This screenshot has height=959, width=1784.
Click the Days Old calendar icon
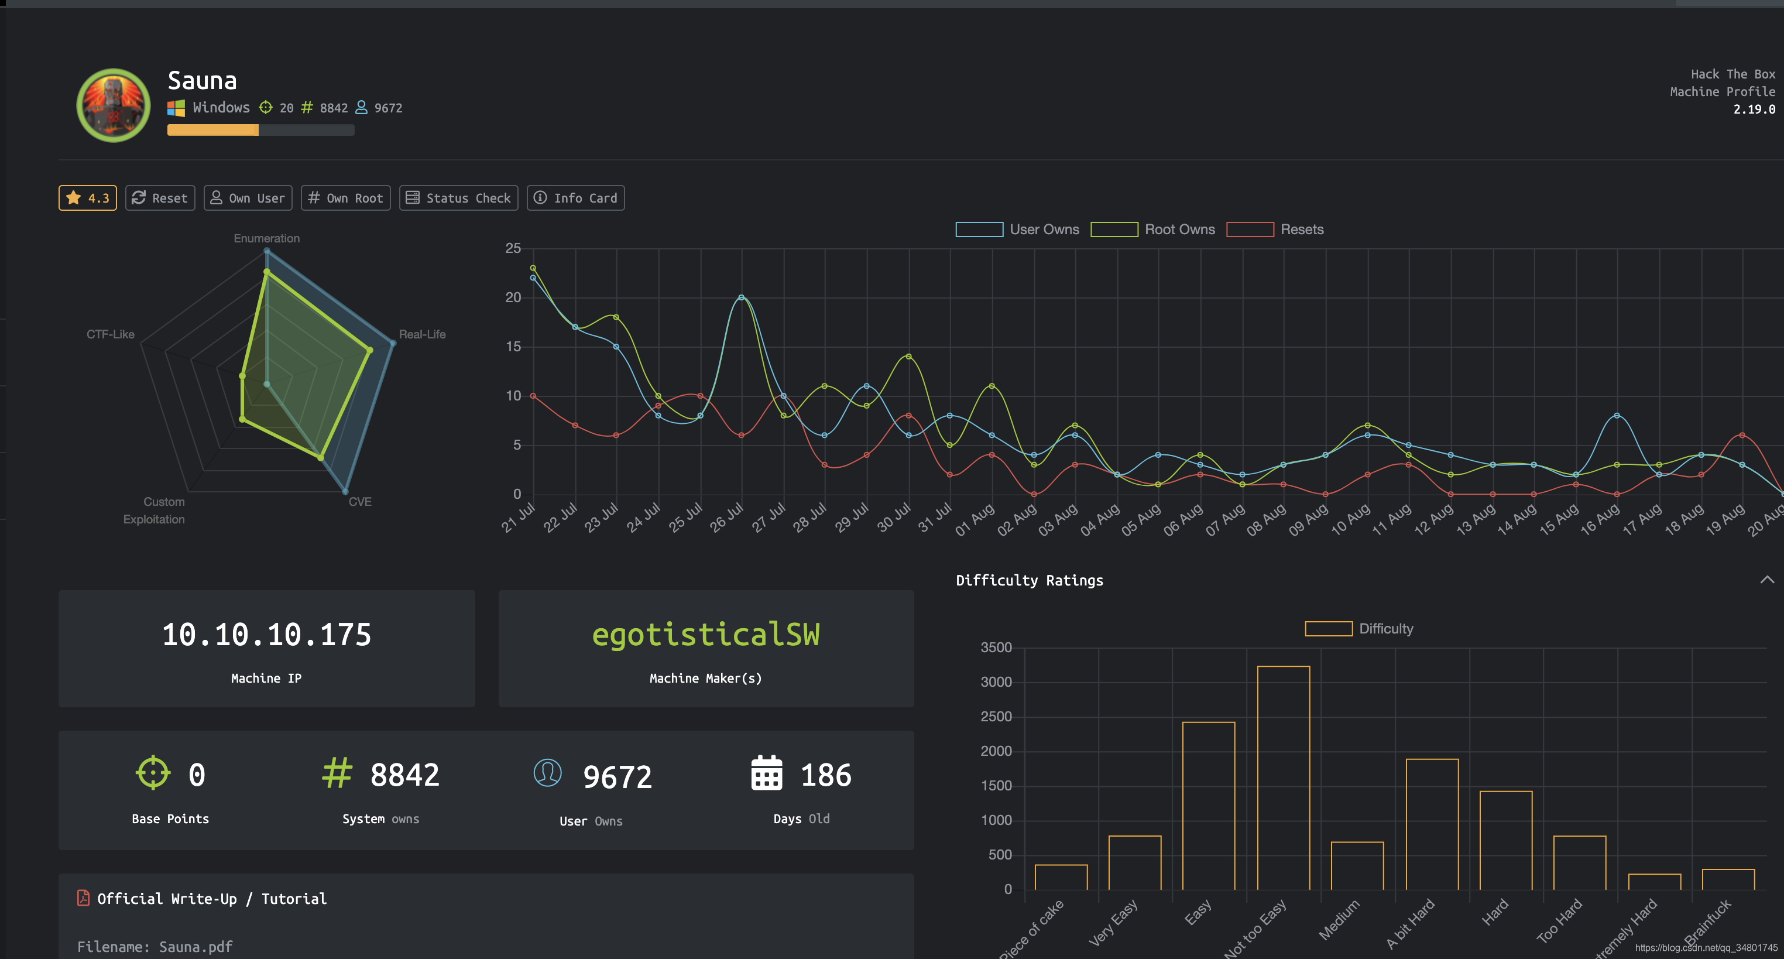click(x=767, y=773)
